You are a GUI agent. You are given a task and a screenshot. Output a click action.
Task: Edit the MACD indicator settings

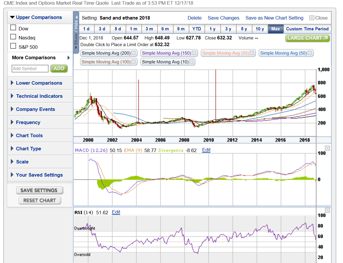click(206, 150)
